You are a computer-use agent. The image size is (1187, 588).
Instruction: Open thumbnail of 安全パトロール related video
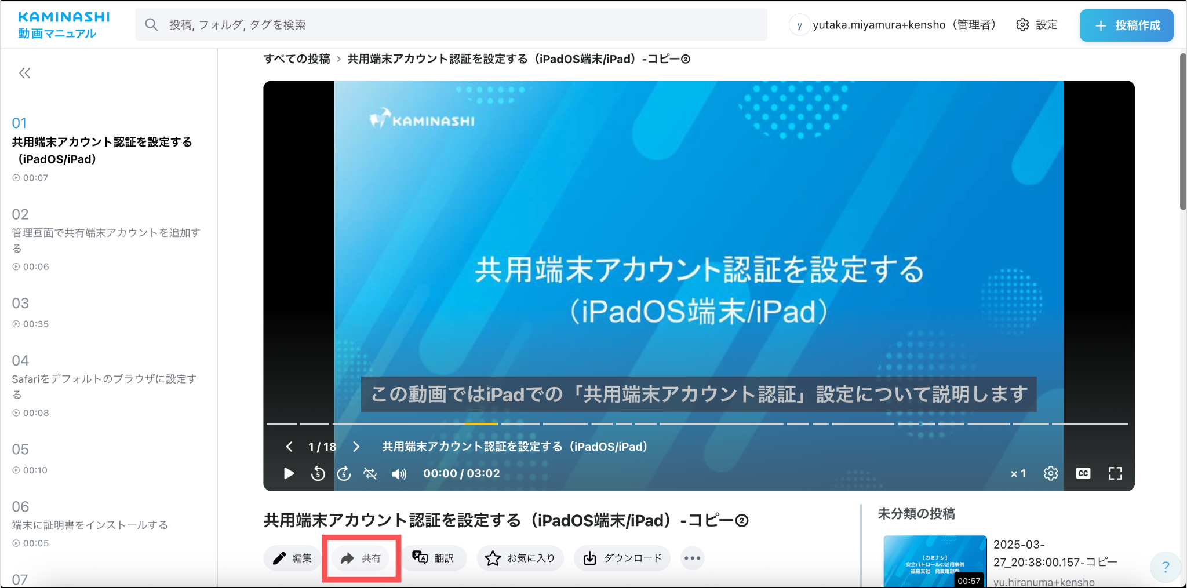click(x=935, y=561)
